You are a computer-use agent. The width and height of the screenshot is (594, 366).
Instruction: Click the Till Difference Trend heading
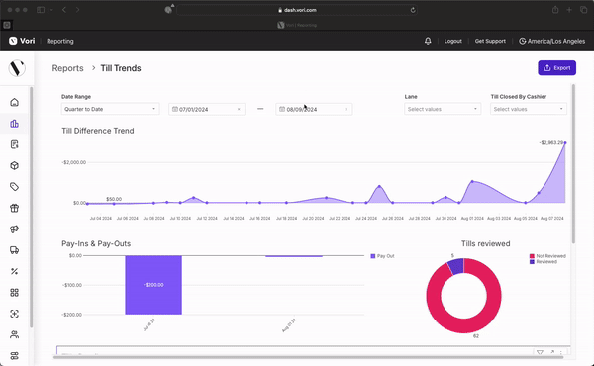(98, 131)
